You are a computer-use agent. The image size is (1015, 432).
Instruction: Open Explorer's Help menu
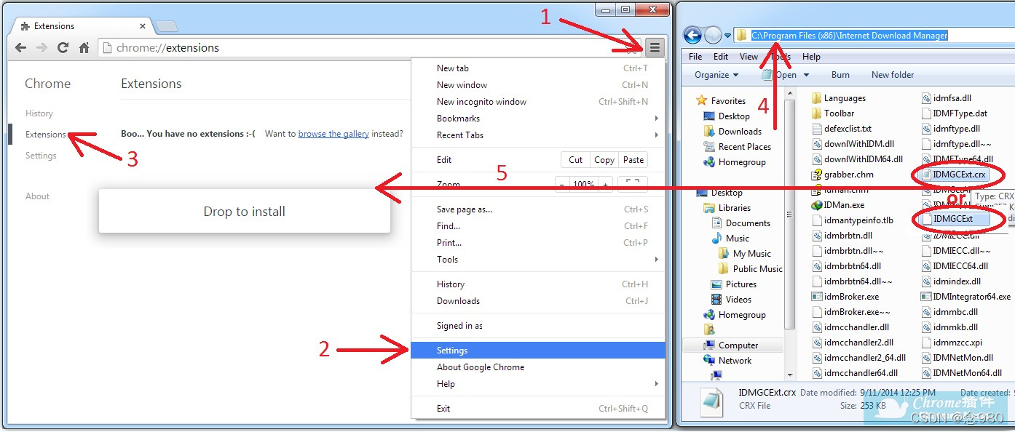811,57
